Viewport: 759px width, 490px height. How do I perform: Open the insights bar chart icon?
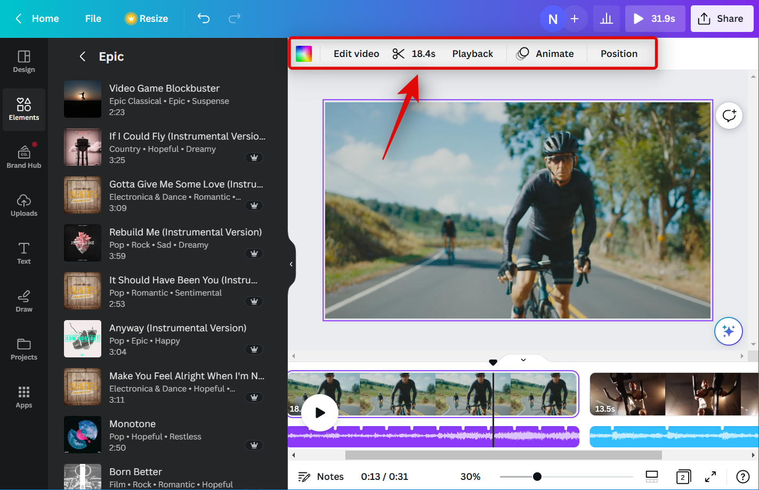606,19
